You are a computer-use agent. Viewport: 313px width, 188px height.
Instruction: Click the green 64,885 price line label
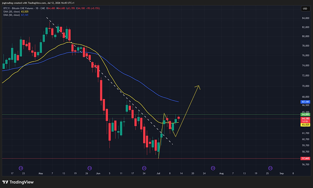pos(305,114)
